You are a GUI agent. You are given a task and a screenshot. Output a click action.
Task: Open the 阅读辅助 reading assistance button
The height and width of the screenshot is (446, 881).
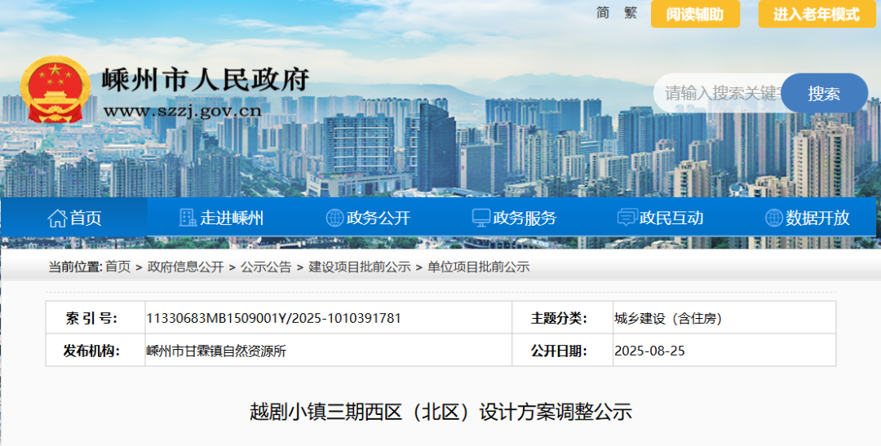695,15
